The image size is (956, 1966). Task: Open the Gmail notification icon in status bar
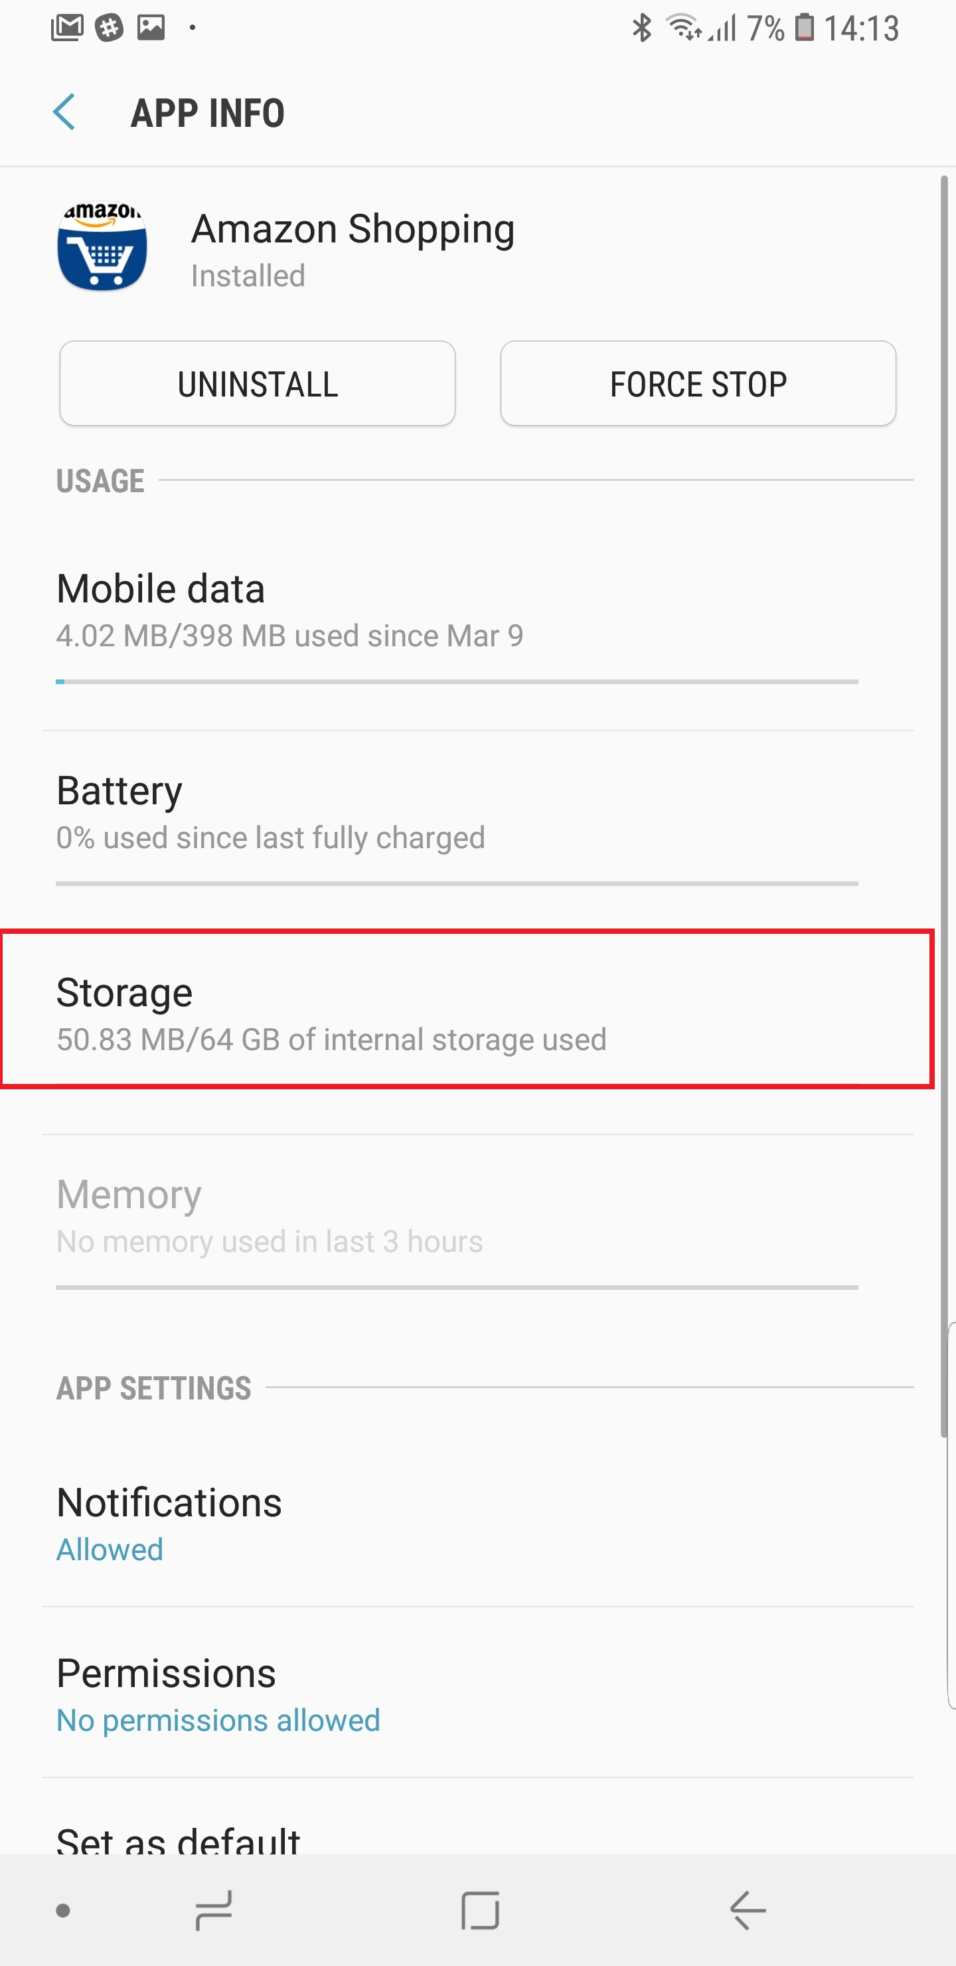(x=67, y=29)
